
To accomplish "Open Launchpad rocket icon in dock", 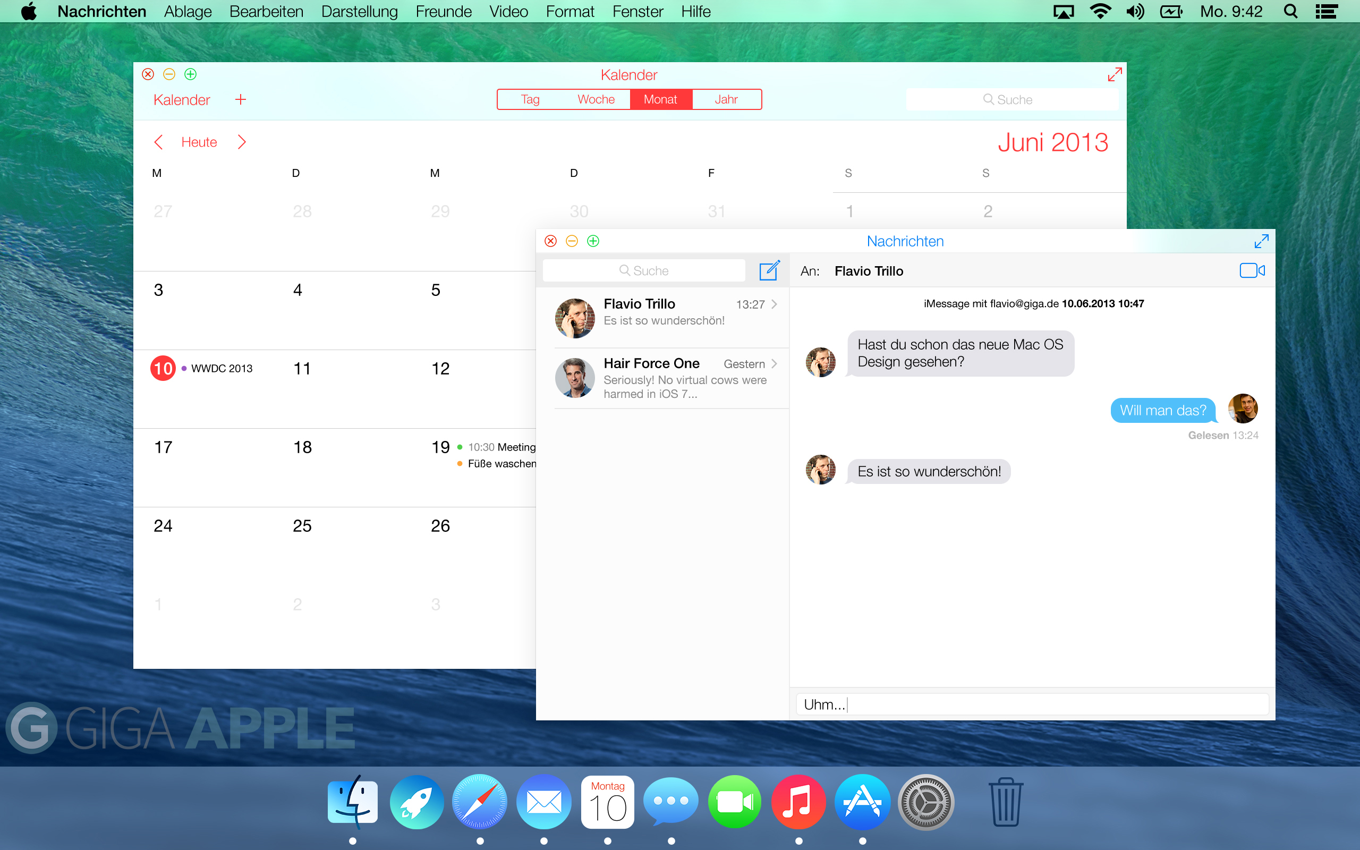I will pos(416,802).
